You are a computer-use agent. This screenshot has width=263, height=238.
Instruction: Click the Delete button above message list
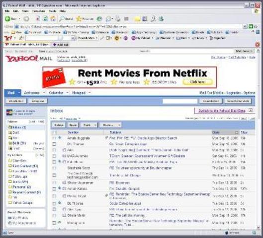[59, 125]
